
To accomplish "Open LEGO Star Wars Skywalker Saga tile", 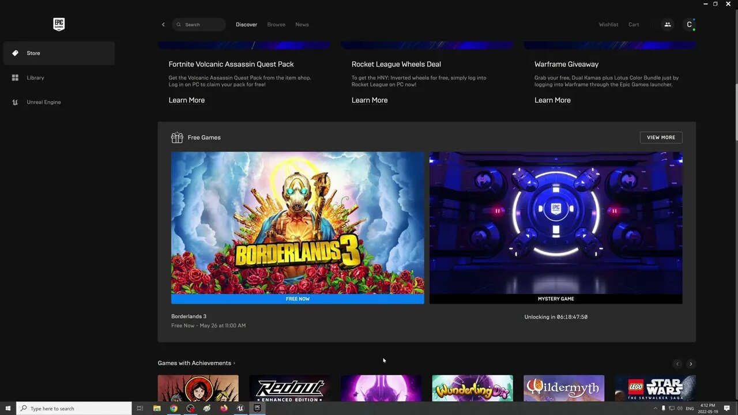I will (655, 388).
